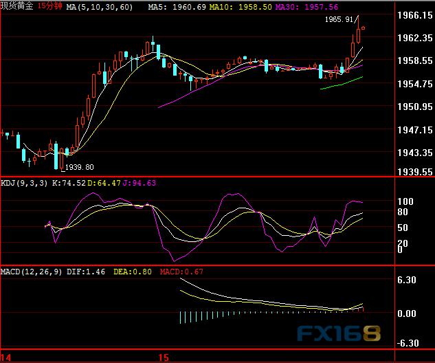435x363 pixels.
Task: Click the MACD:0.67 value
Action: point(181,272)
